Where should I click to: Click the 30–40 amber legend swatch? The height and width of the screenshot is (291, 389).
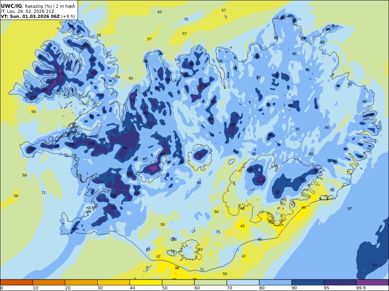point(114,282)
